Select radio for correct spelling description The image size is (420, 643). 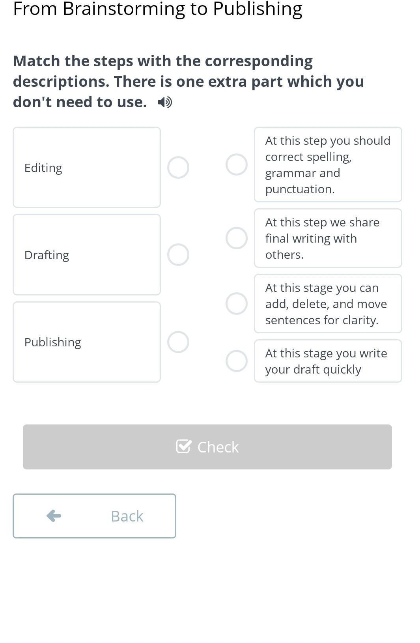click(x=237, y=164)
